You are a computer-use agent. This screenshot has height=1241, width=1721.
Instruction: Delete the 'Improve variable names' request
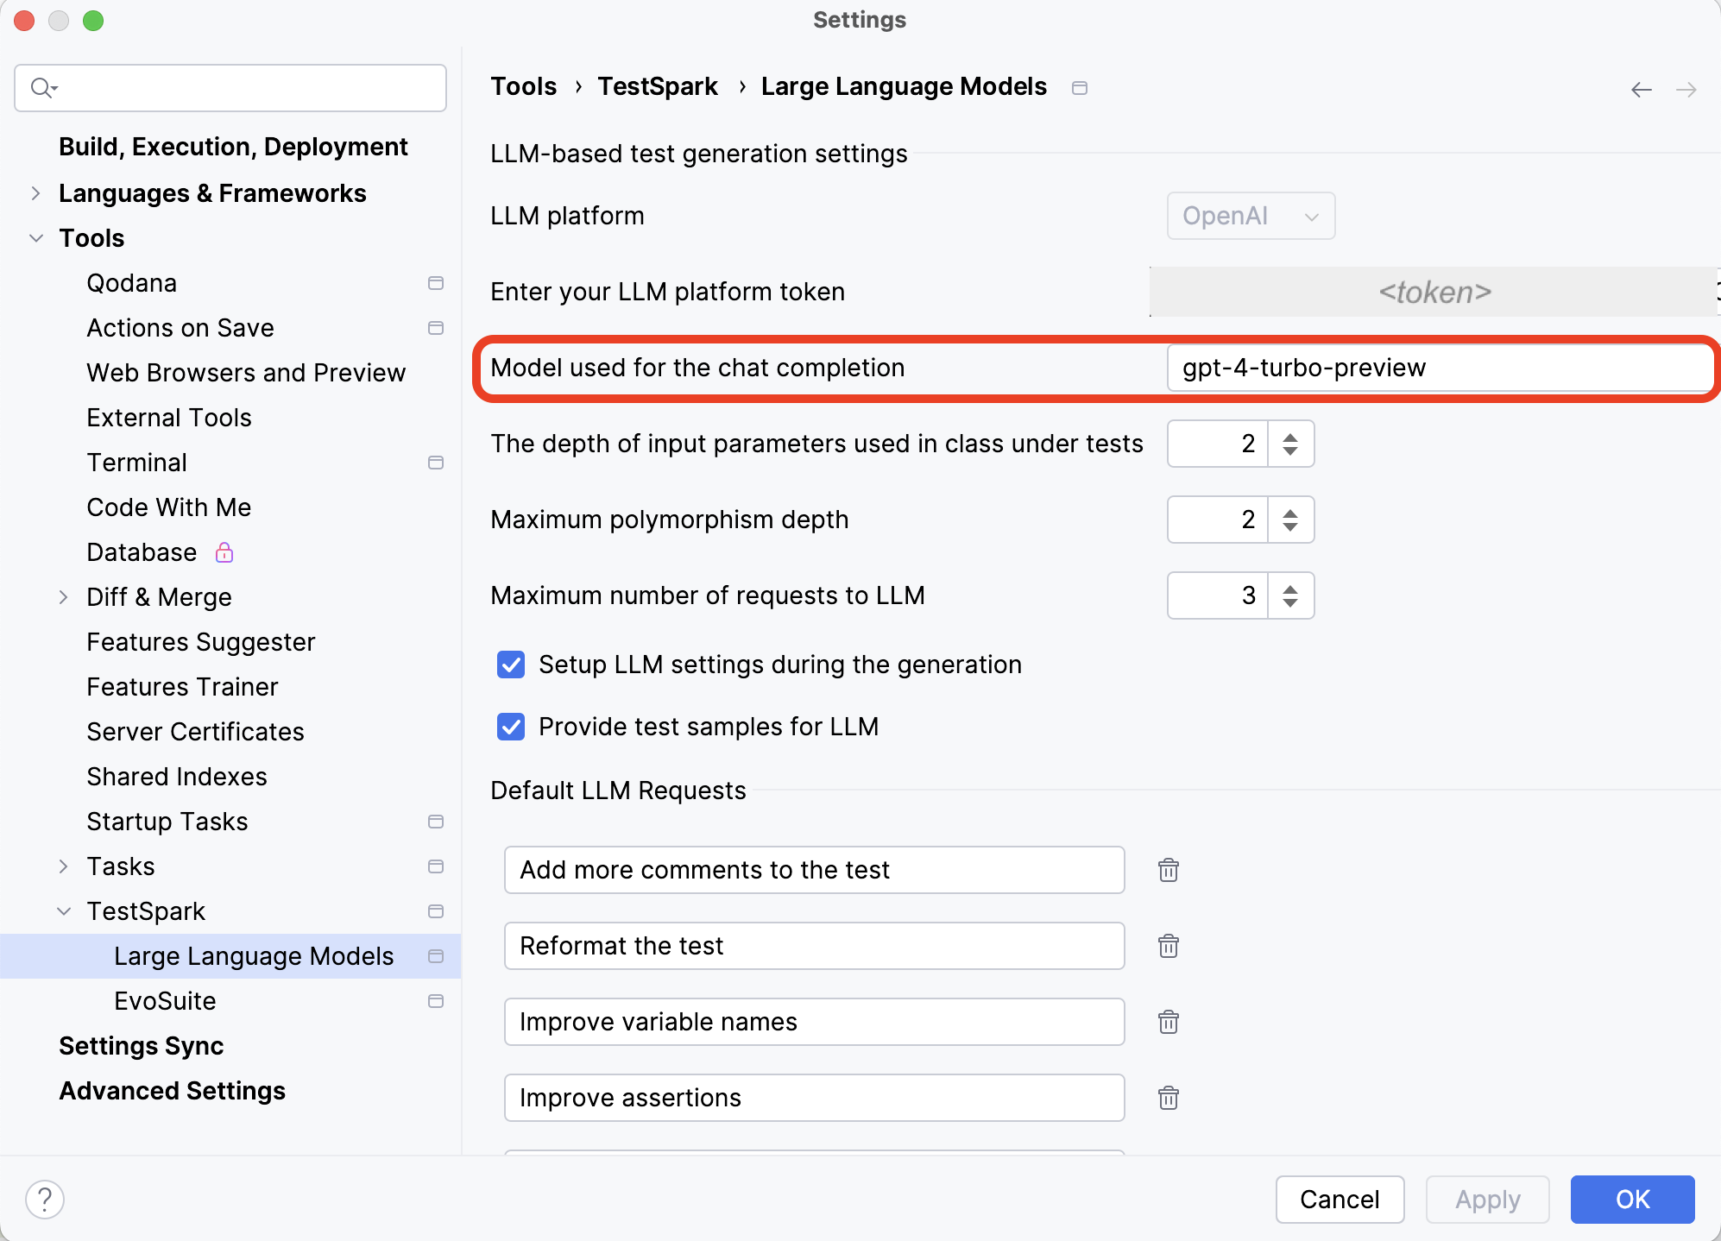click(x=1169, y=1022)
